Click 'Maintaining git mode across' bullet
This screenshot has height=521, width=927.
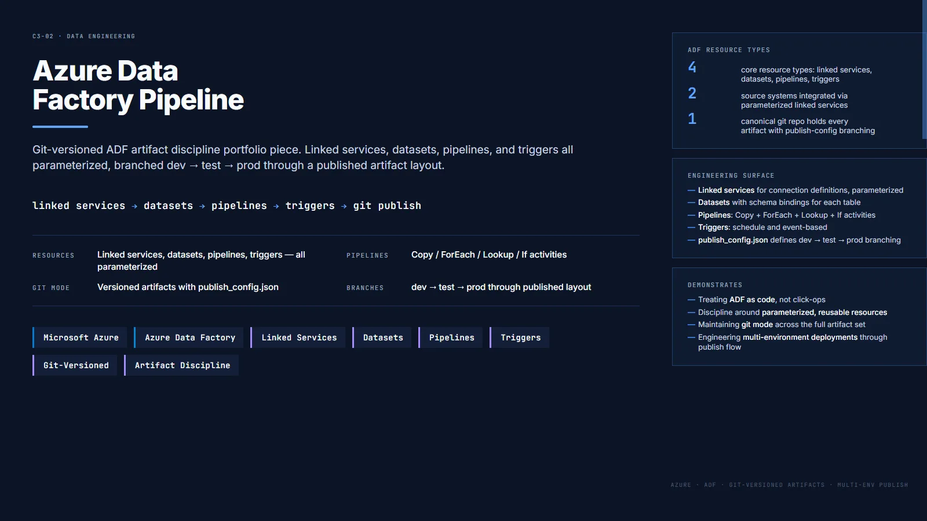(776, 325)
